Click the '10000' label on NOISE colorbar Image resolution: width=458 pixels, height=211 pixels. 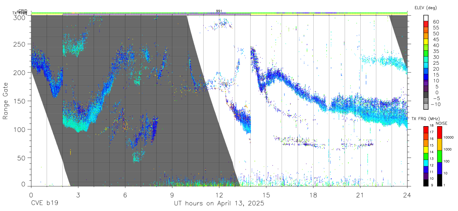(x=449, y=138)
